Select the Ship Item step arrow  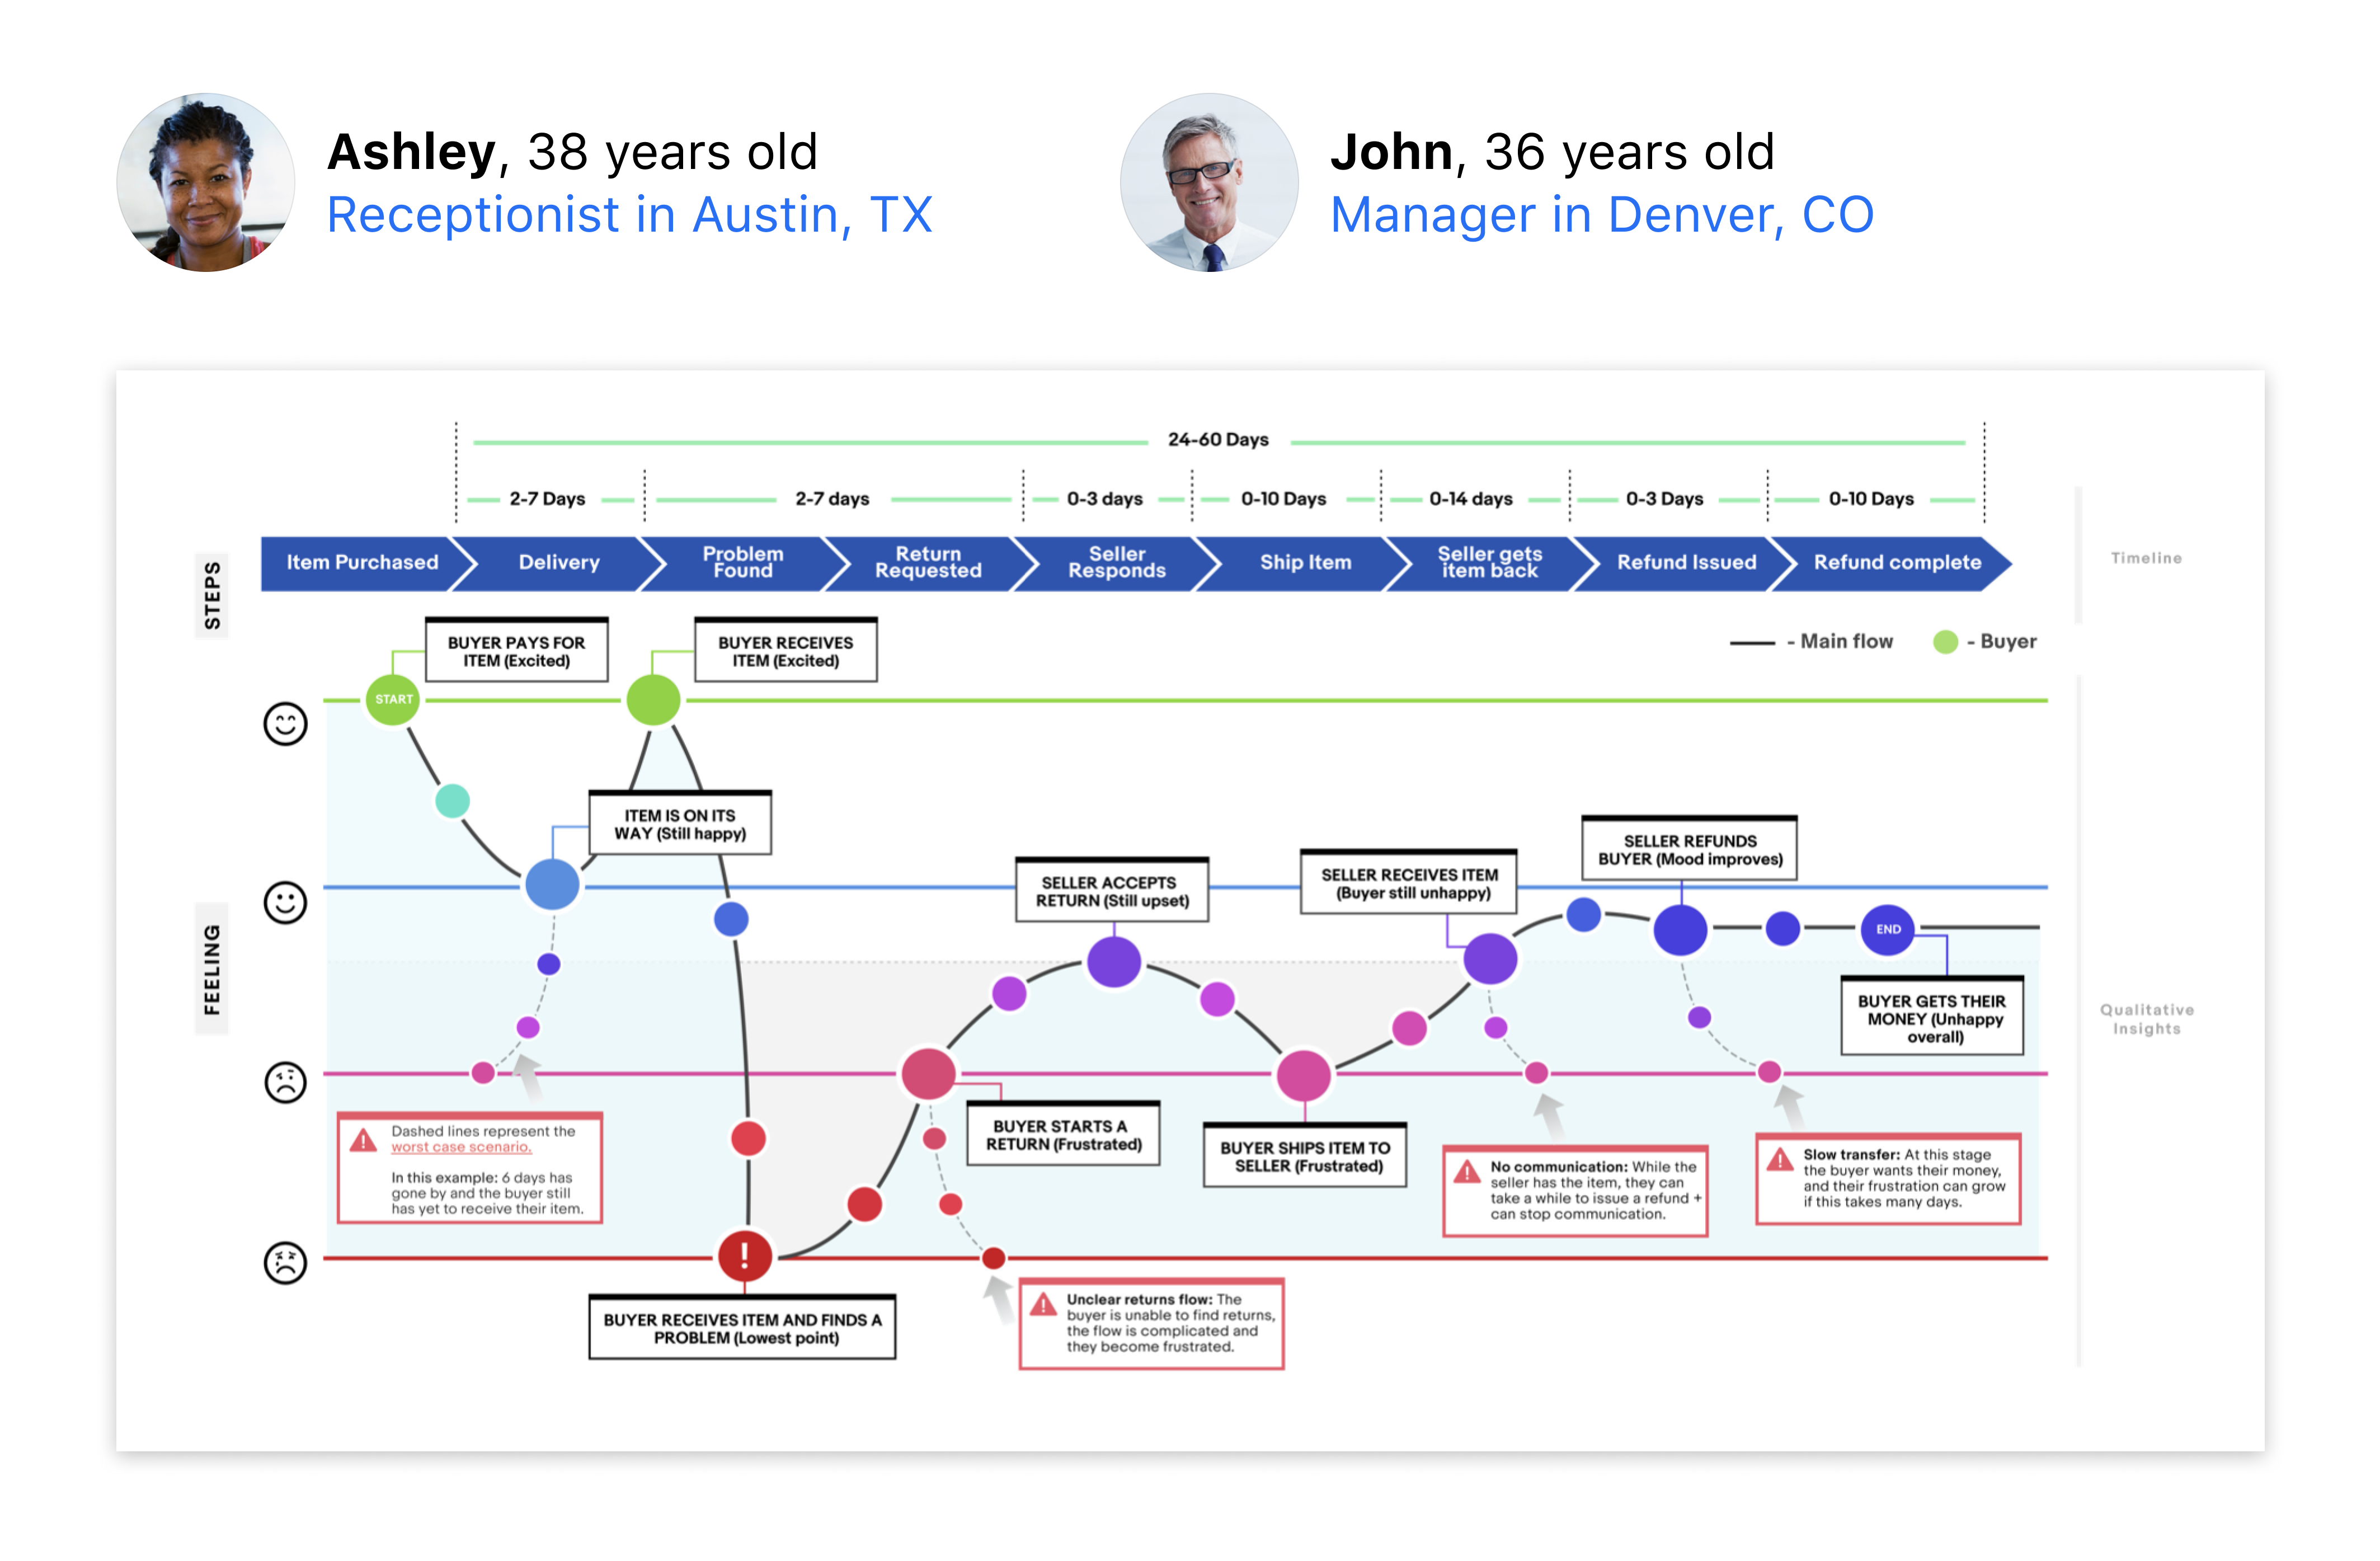(1305, 563)
